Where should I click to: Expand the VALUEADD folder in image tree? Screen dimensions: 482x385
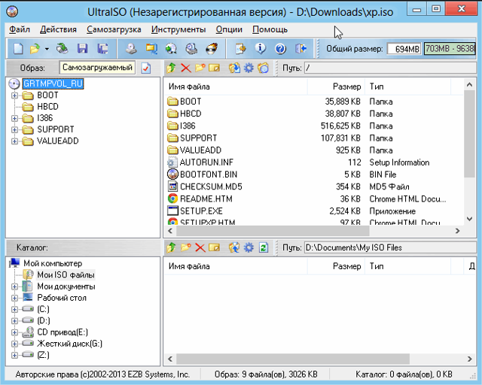[x=14, y=141]
